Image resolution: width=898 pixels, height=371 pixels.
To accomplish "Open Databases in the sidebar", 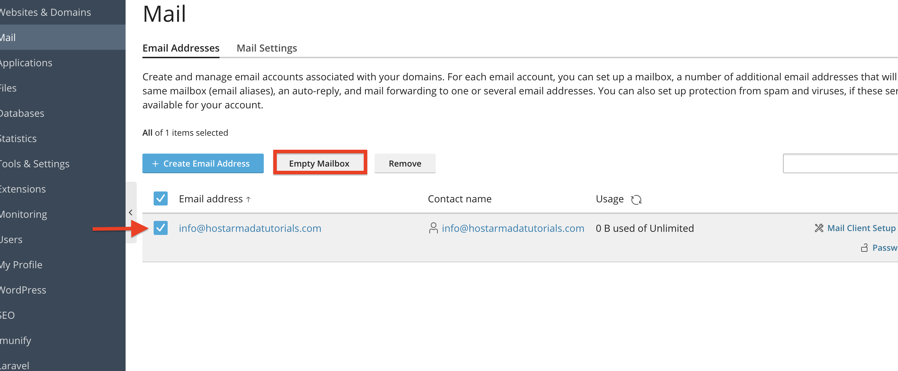I will (63, 113).
